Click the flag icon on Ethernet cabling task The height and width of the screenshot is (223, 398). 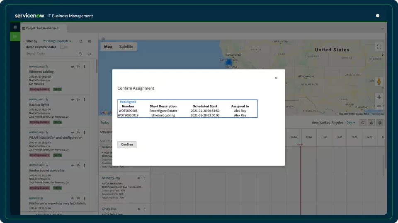(78, 66)
